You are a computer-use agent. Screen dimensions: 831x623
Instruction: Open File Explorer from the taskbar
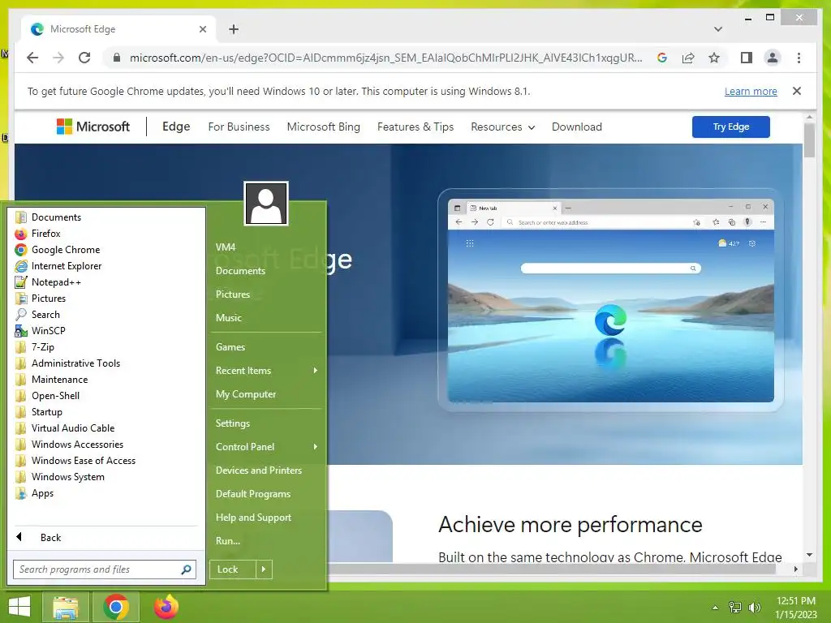(x=66, y=607)
